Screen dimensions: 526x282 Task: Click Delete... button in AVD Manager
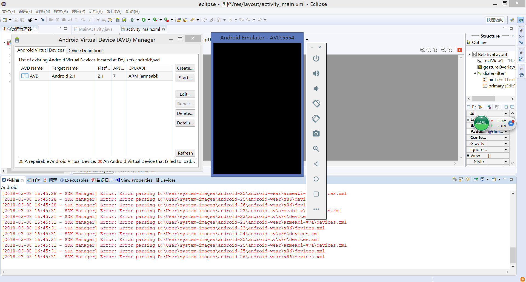185,113
